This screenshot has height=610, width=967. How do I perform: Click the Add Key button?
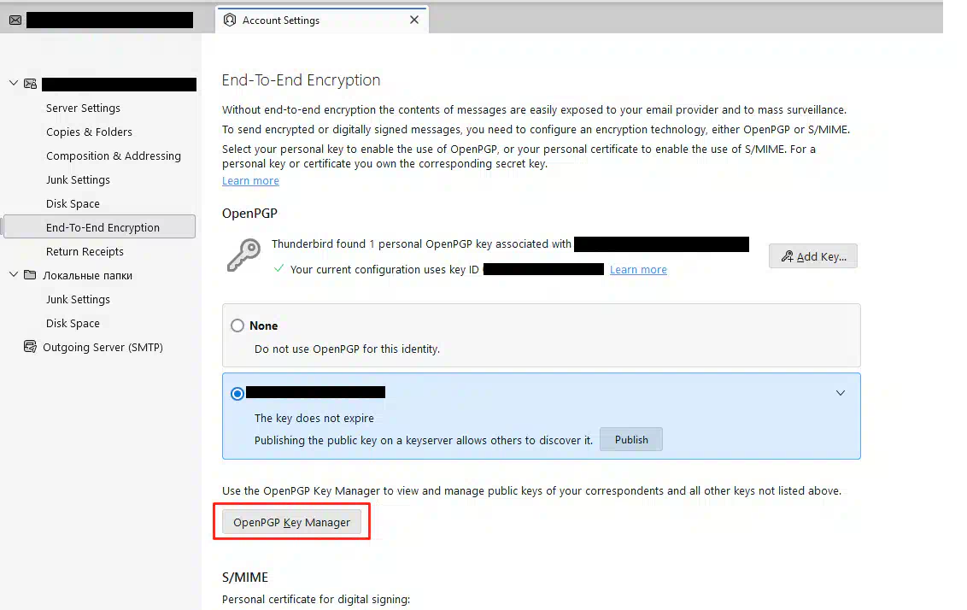coord(813,256)
